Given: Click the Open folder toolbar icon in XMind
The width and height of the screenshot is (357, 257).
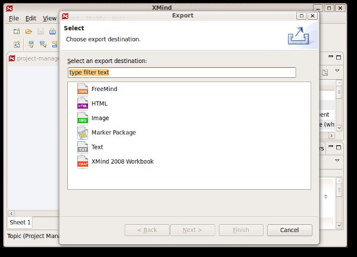Looking at the screenshot, I should tap(29, 32).
